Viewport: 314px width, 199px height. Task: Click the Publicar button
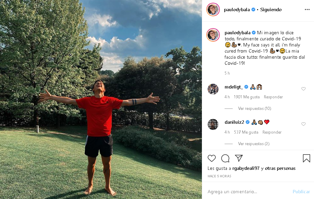301,192
